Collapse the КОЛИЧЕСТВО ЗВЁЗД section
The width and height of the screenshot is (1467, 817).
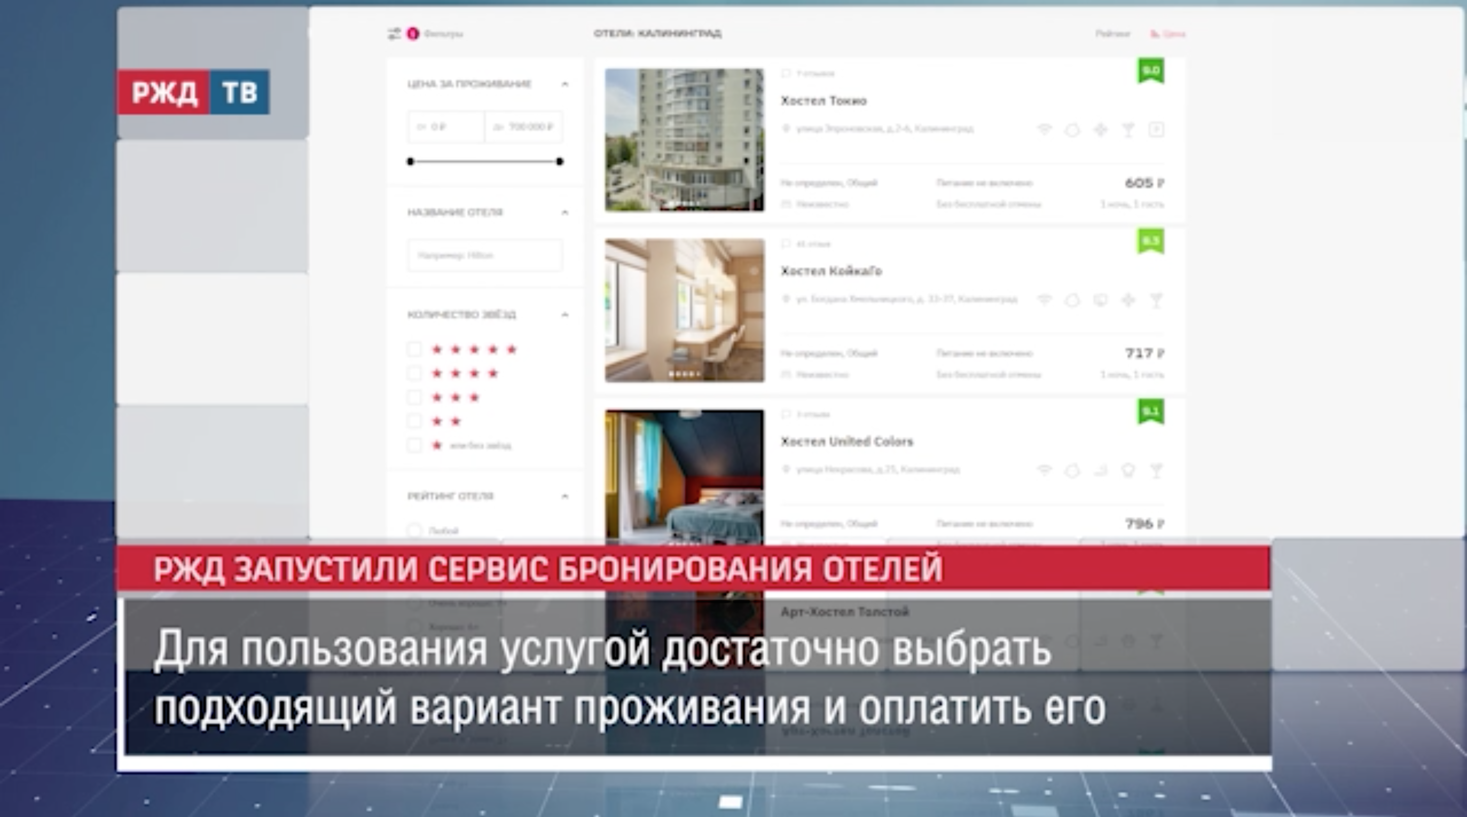coord(564,315)
